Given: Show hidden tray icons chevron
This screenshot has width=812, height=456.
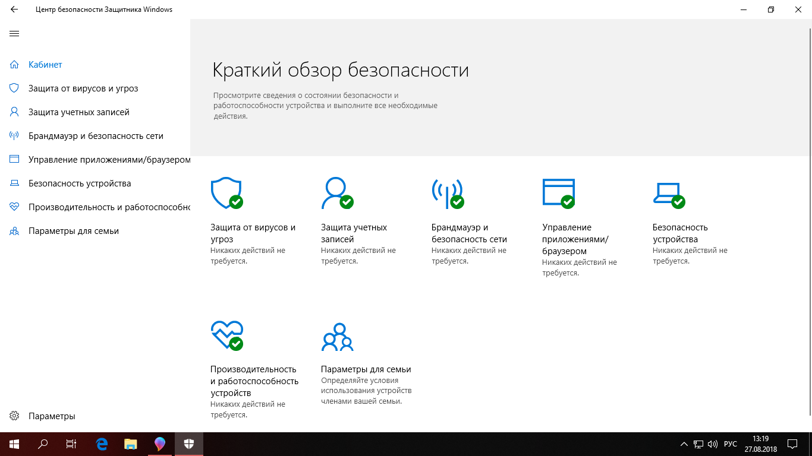Looking at the screenshot, I should pyautogui.click(x=683, y=444).
